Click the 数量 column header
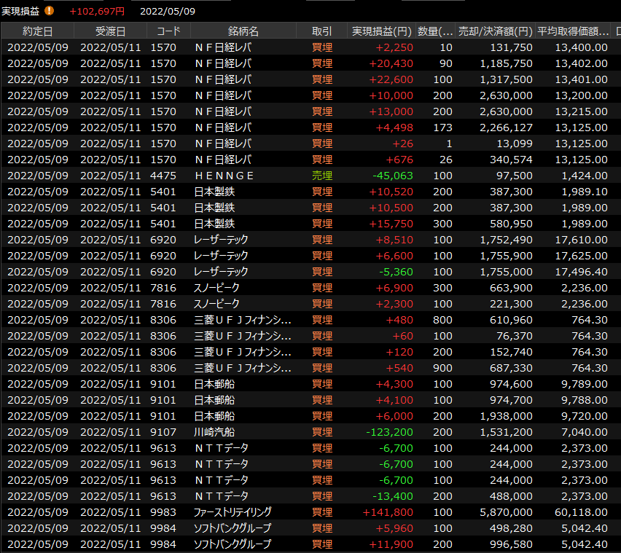 click(x=436, y=31)
